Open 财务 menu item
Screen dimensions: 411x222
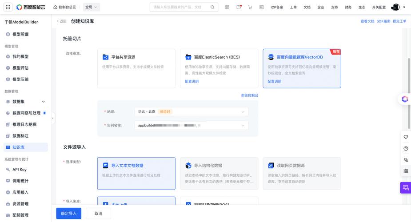click(x=348, y=8)
